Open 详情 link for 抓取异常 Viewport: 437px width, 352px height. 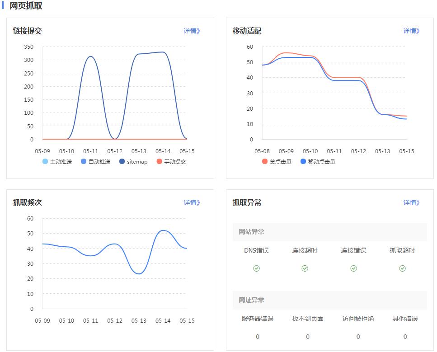coord(411,202)
